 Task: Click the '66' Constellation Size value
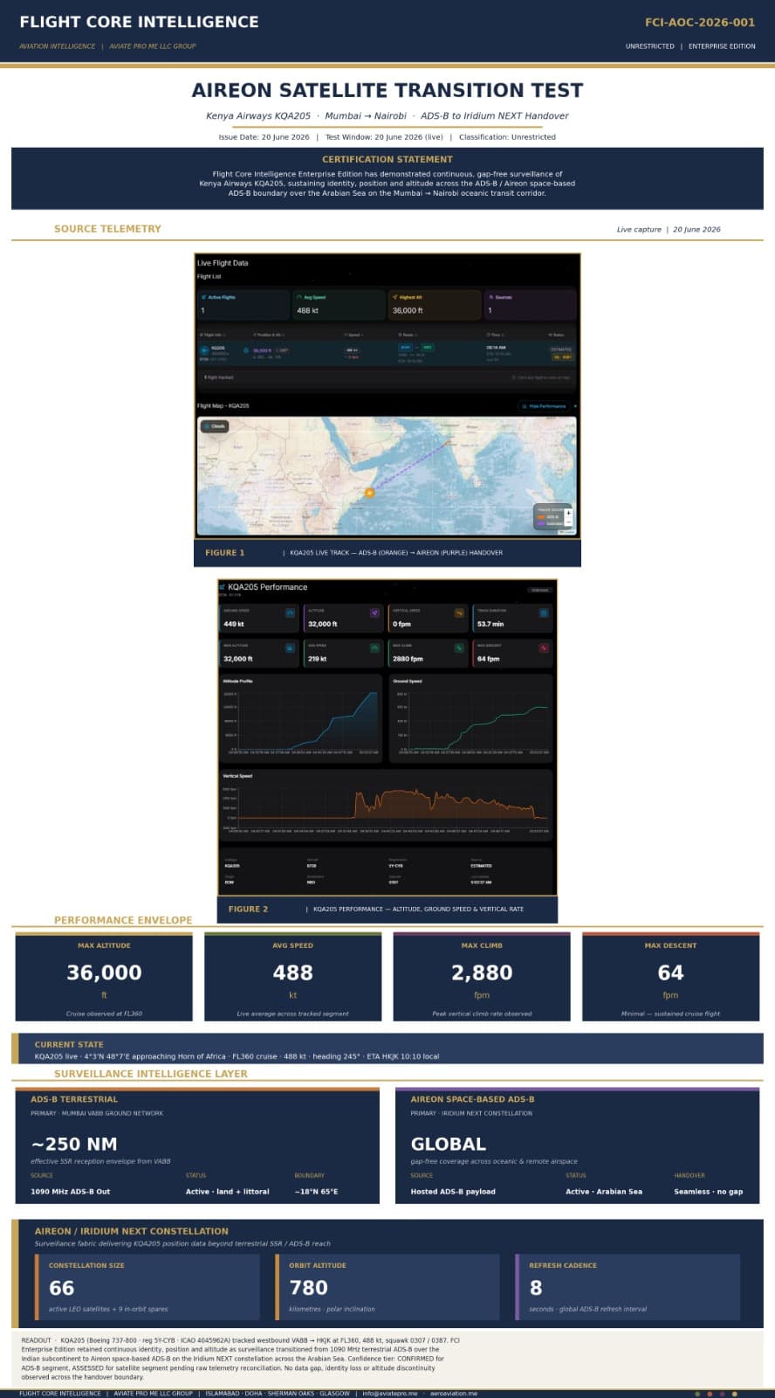point(62,1288)
